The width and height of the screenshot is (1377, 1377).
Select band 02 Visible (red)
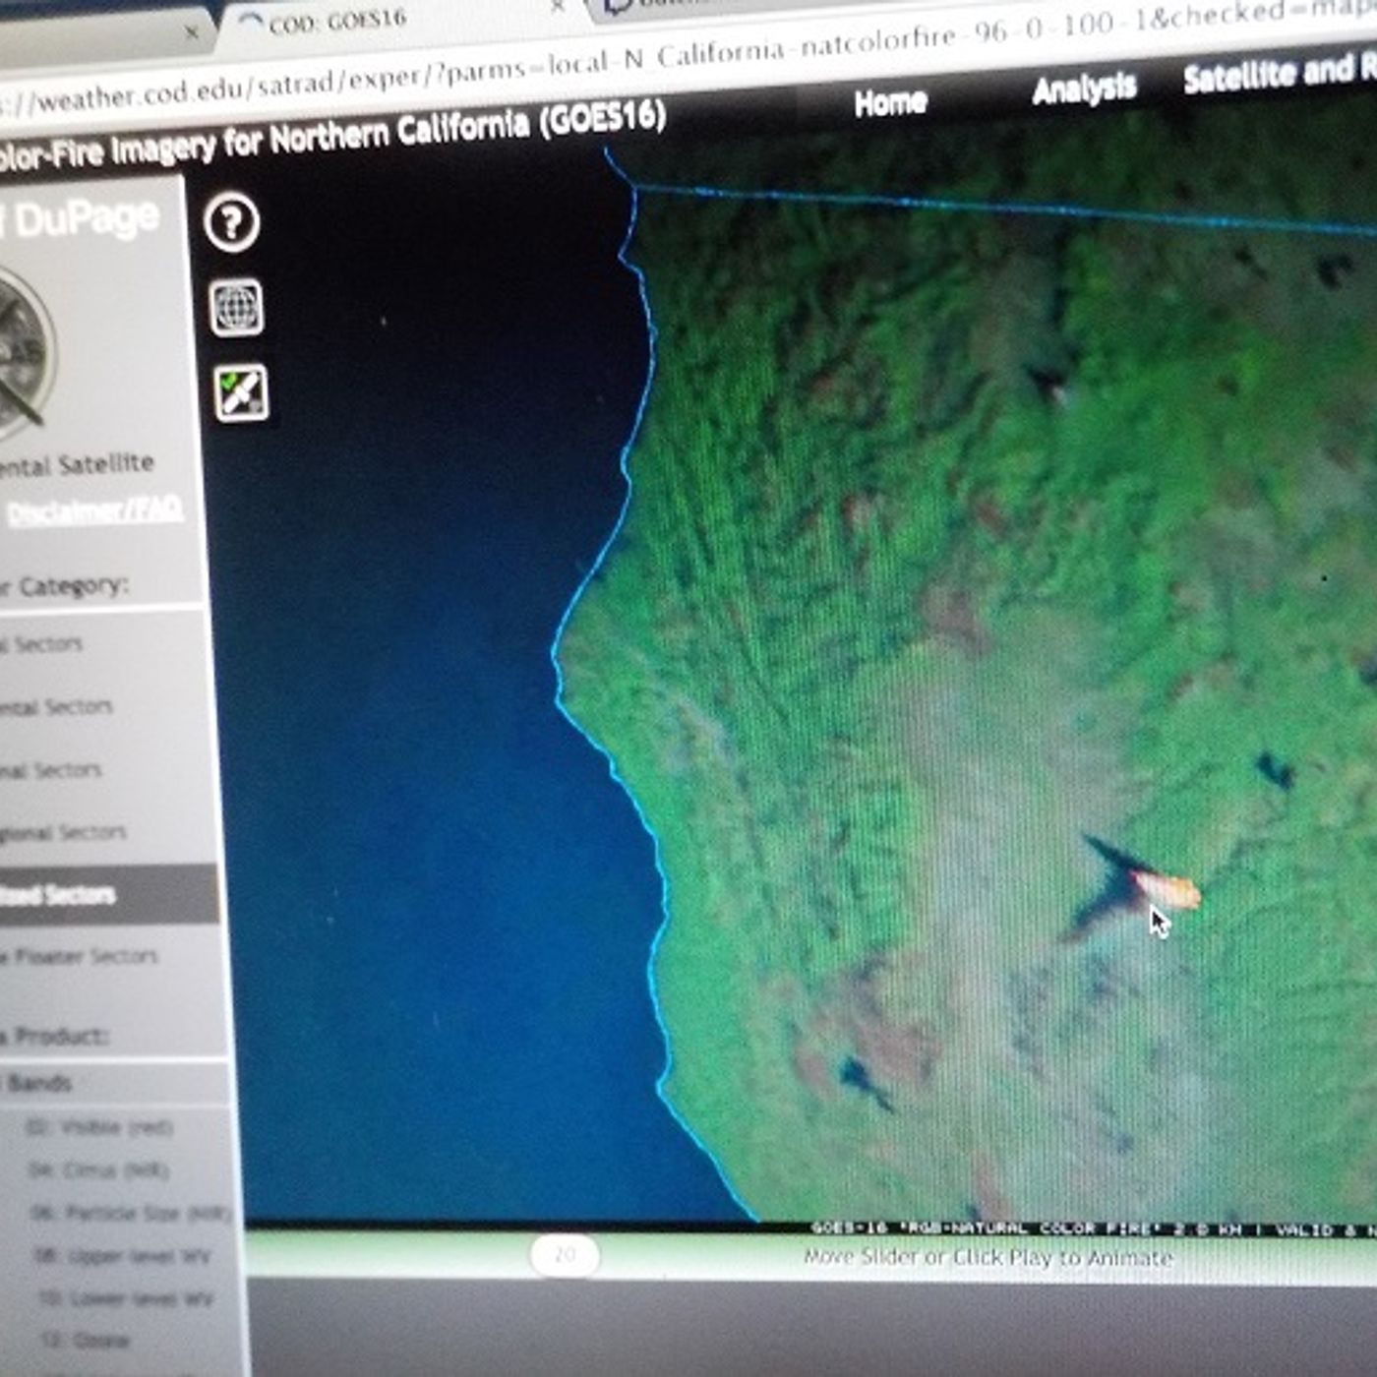[x=101, y=1127]
